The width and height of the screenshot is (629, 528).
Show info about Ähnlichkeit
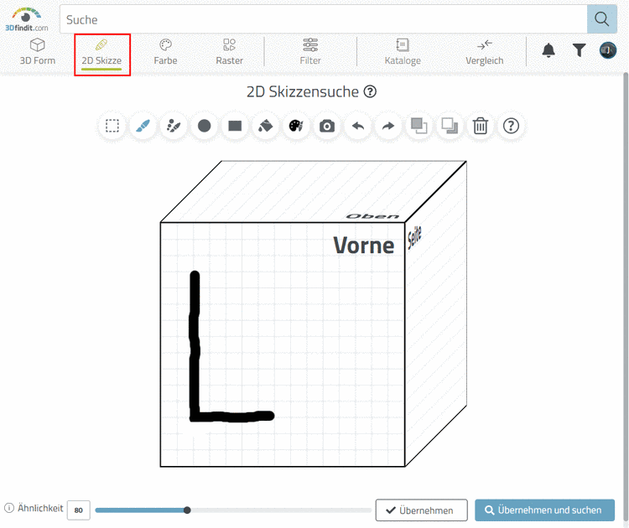click(x=9, y=508)
